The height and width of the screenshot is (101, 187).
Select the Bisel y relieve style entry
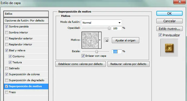(x=17, y=50)
